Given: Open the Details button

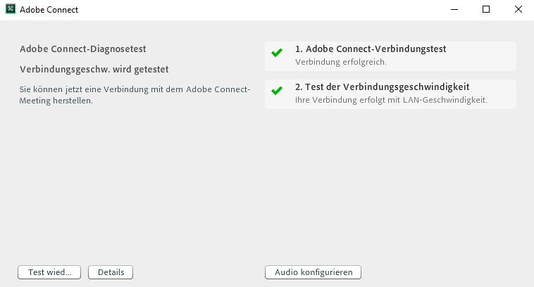Looking at the screenshot, I should [x=111, y=272].
